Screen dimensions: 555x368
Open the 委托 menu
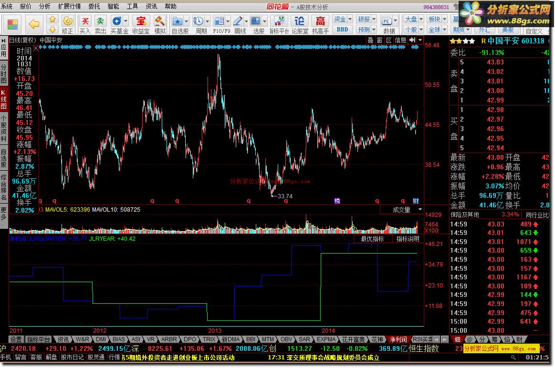94,6
